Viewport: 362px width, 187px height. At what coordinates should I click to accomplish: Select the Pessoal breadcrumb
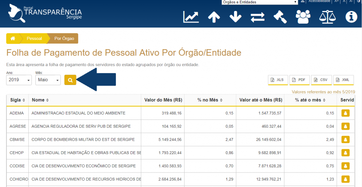(x=34, y=39)
